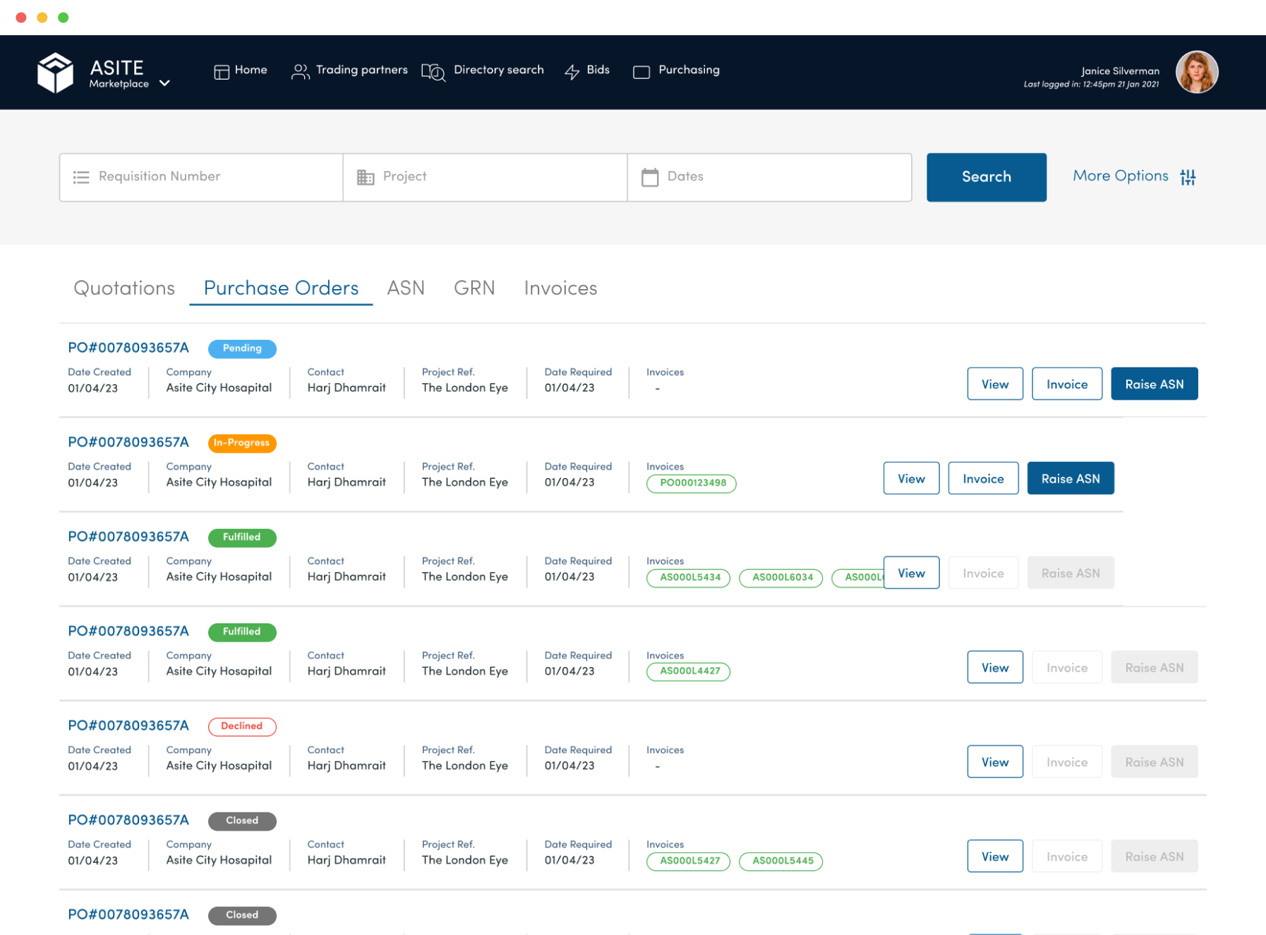Image resolution: width=1266 pixels, height=935 pixels.
Task: Click the Directory search magnifier icon
Action: (433, 72)
